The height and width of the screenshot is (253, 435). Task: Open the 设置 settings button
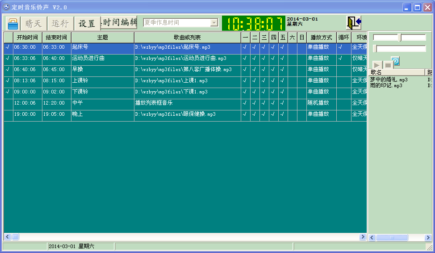point(87,23)
